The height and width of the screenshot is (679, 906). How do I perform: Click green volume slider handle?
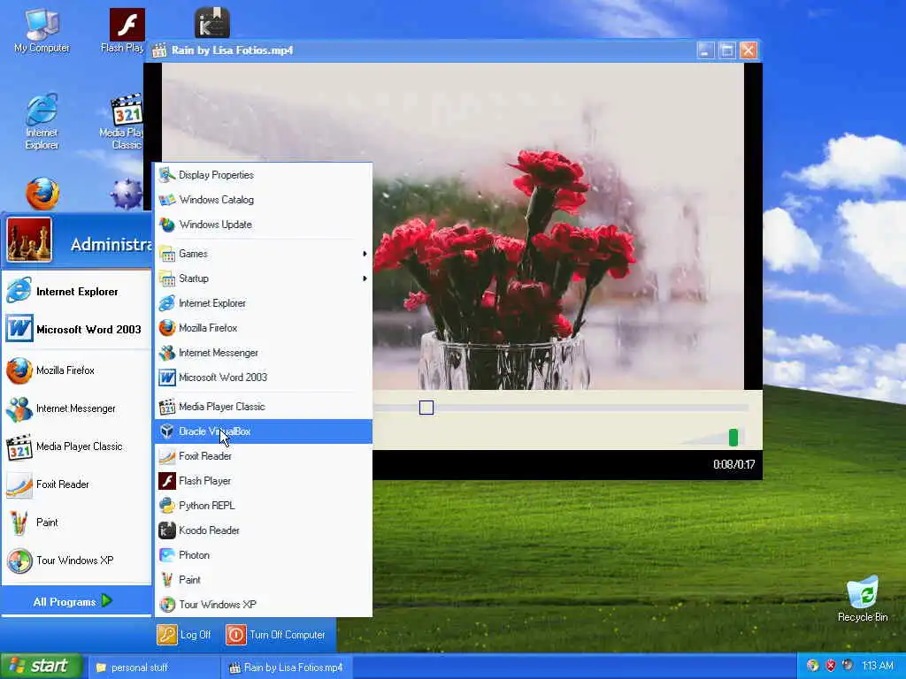pyautogui.click(x=733, y=437)
